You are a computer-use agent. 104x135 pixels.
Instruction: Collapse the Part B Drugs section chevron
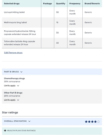pyautogui.click(x=21, y=72)
